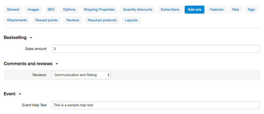
Task: Select the Layouts tab
Action: click(131, 20)
